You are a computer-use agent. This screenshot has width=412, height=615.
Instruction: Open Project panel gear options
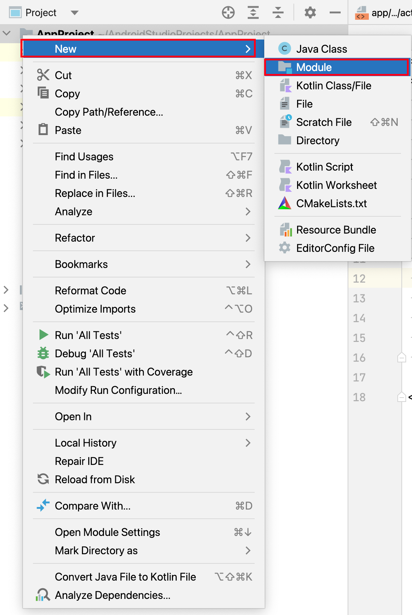pyautogui.click(x=310, y=13)
